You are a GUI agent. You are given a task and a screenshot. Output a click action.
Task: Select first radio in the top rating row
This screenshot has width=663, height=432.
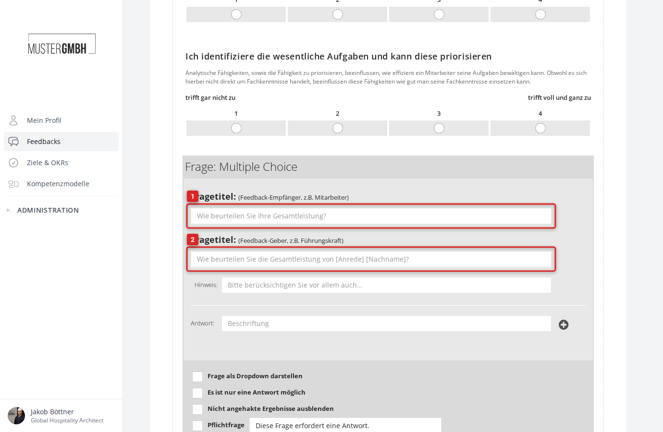[x=236, y=14]
